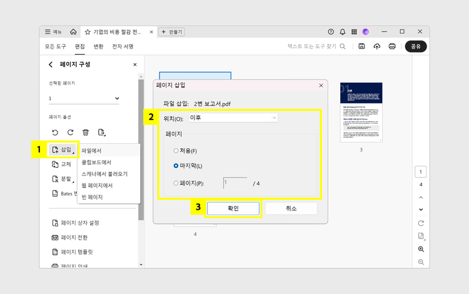This screenshot has height=294, width=469.
Task: Click the panel scroll down arrow
Action: click(141, 265)
